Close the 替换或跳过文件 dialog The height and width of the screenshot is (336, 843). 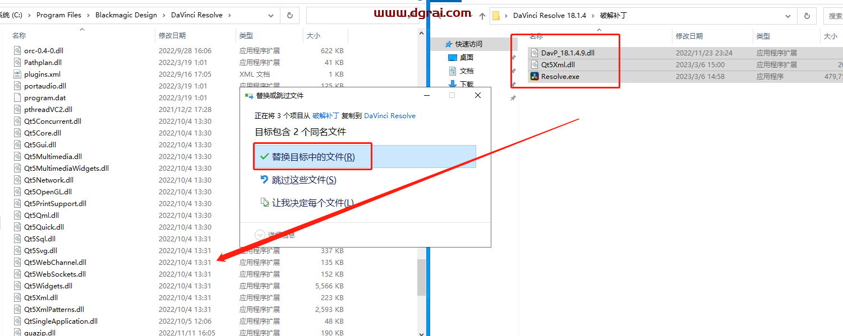(x=478, y=95)
